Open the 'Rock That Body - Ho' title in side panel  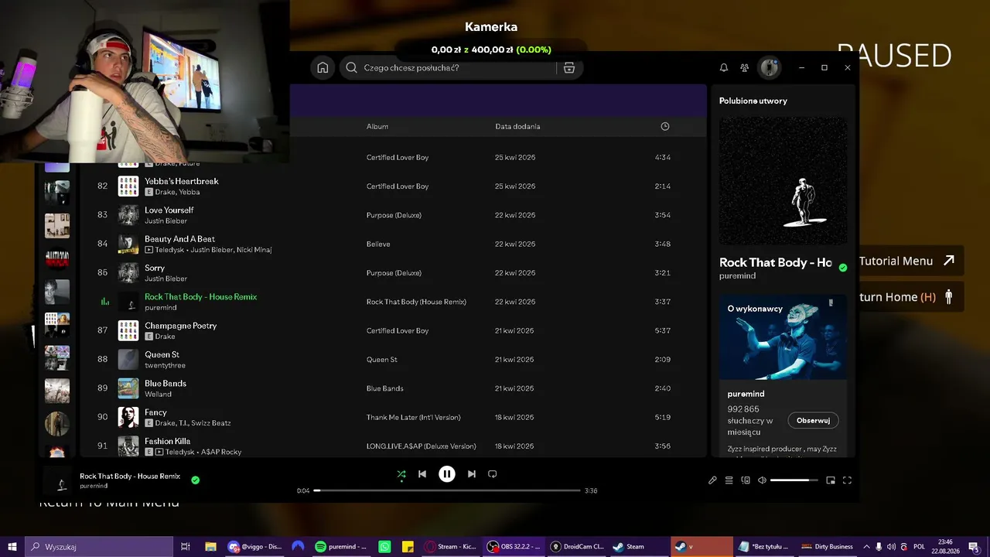[x=776, y=262]
